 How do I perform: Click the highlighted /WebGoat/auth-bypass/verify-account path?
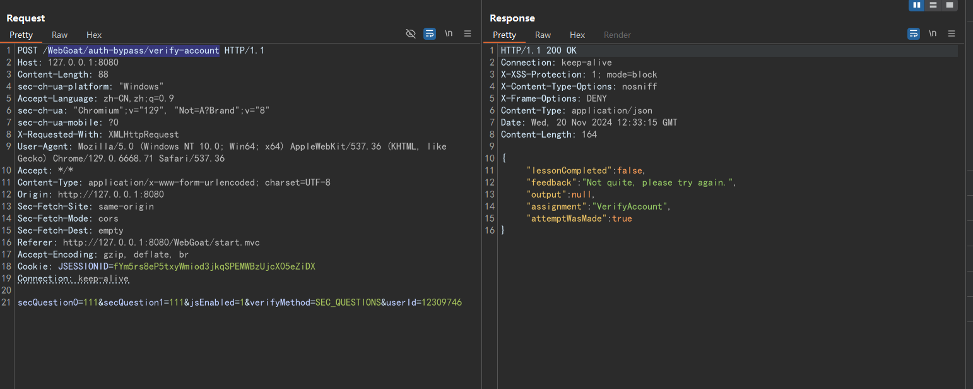coord(134,51)
